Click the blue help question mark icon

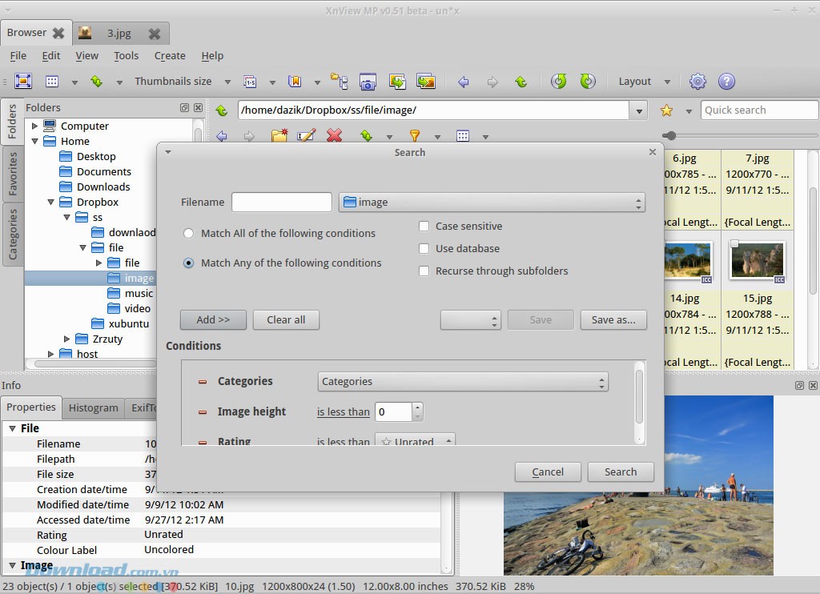click(x=726, y=82)
